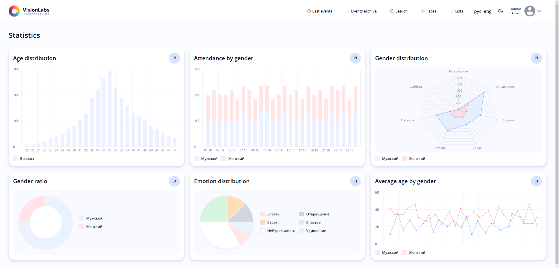
Task: Hide Возраст series in Age distribution legend
Action: point(24,158)
